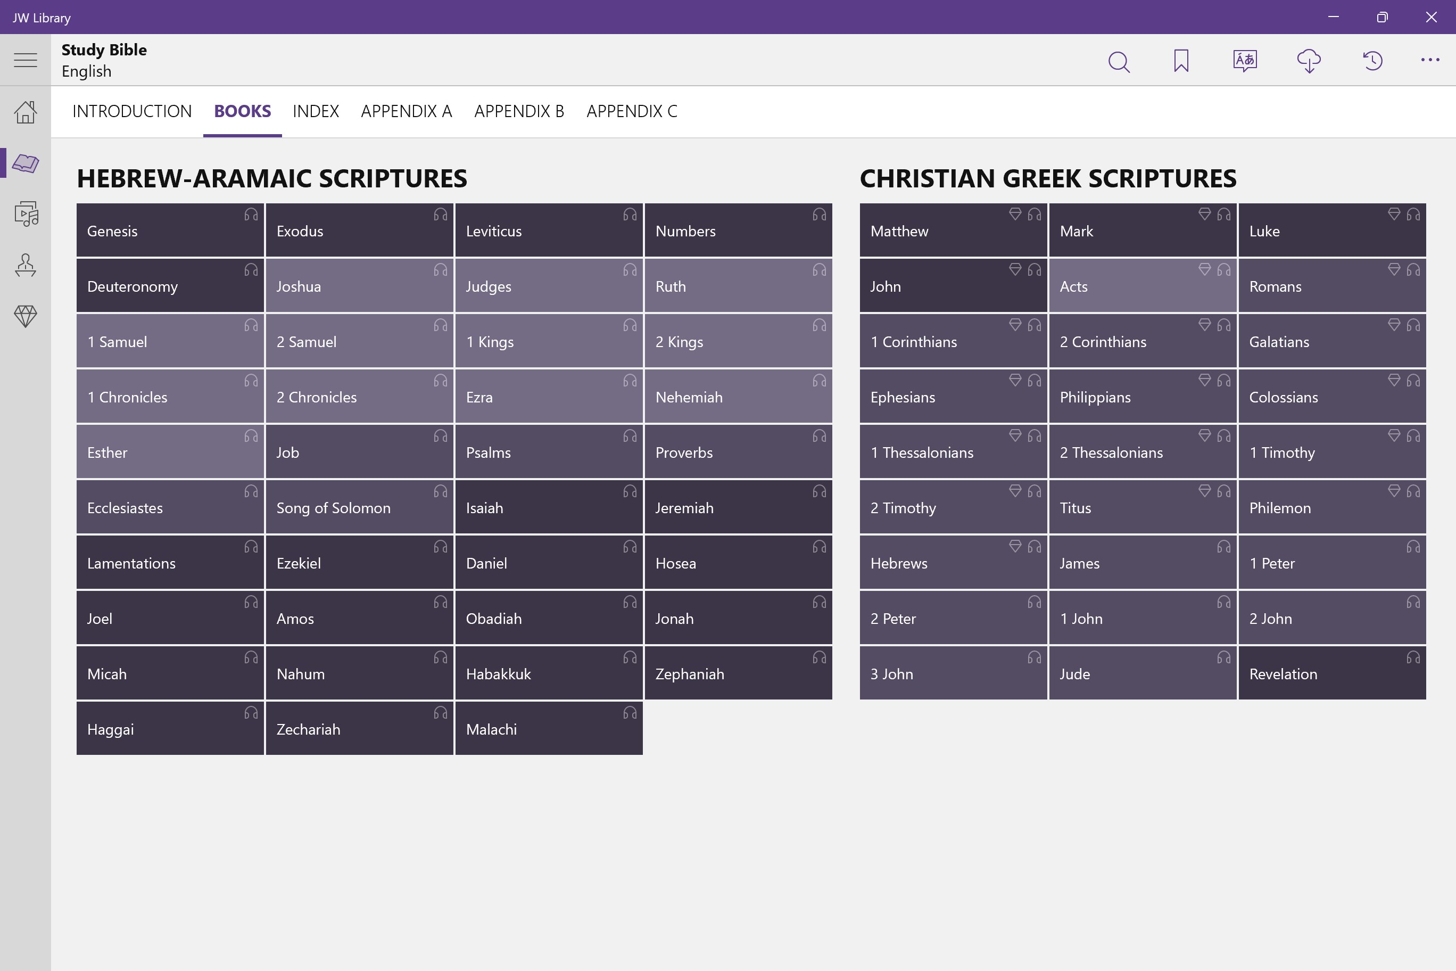Switch to the APPENDIX A tab
Image resolution: width=1456 pixels, height=971 pixels.
click(x=407, y=111)
